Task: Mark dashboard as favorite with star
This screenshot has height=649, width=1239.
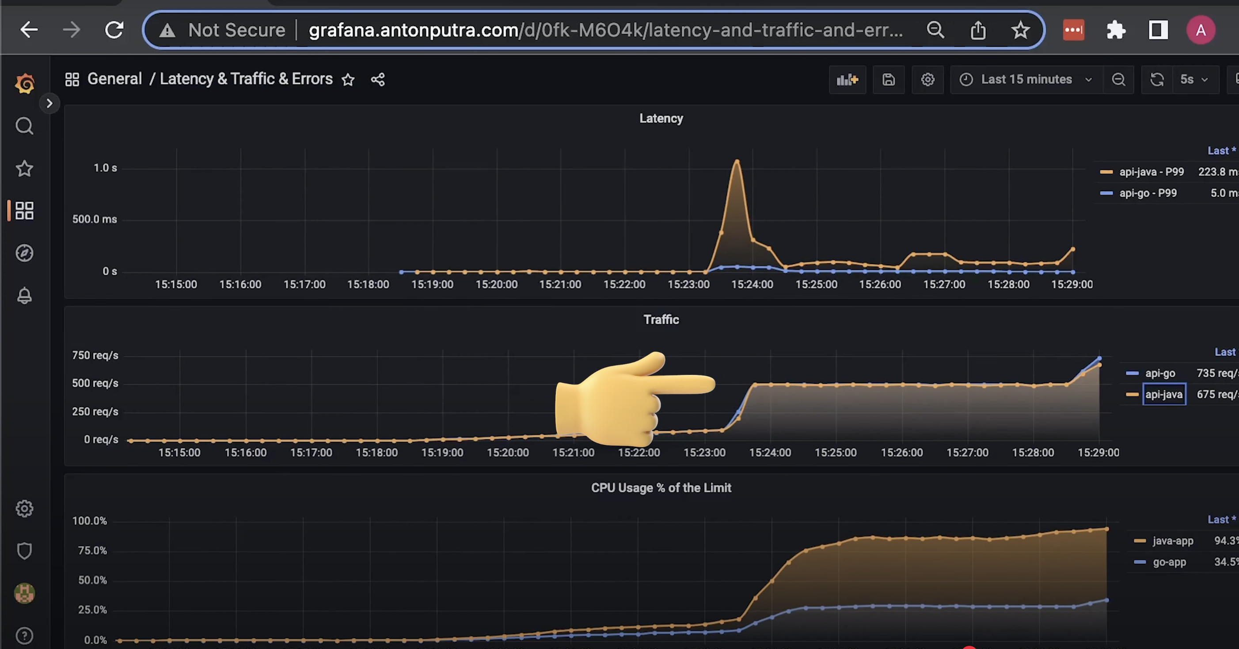Action: pyautogui.click(x=348, y=80)
